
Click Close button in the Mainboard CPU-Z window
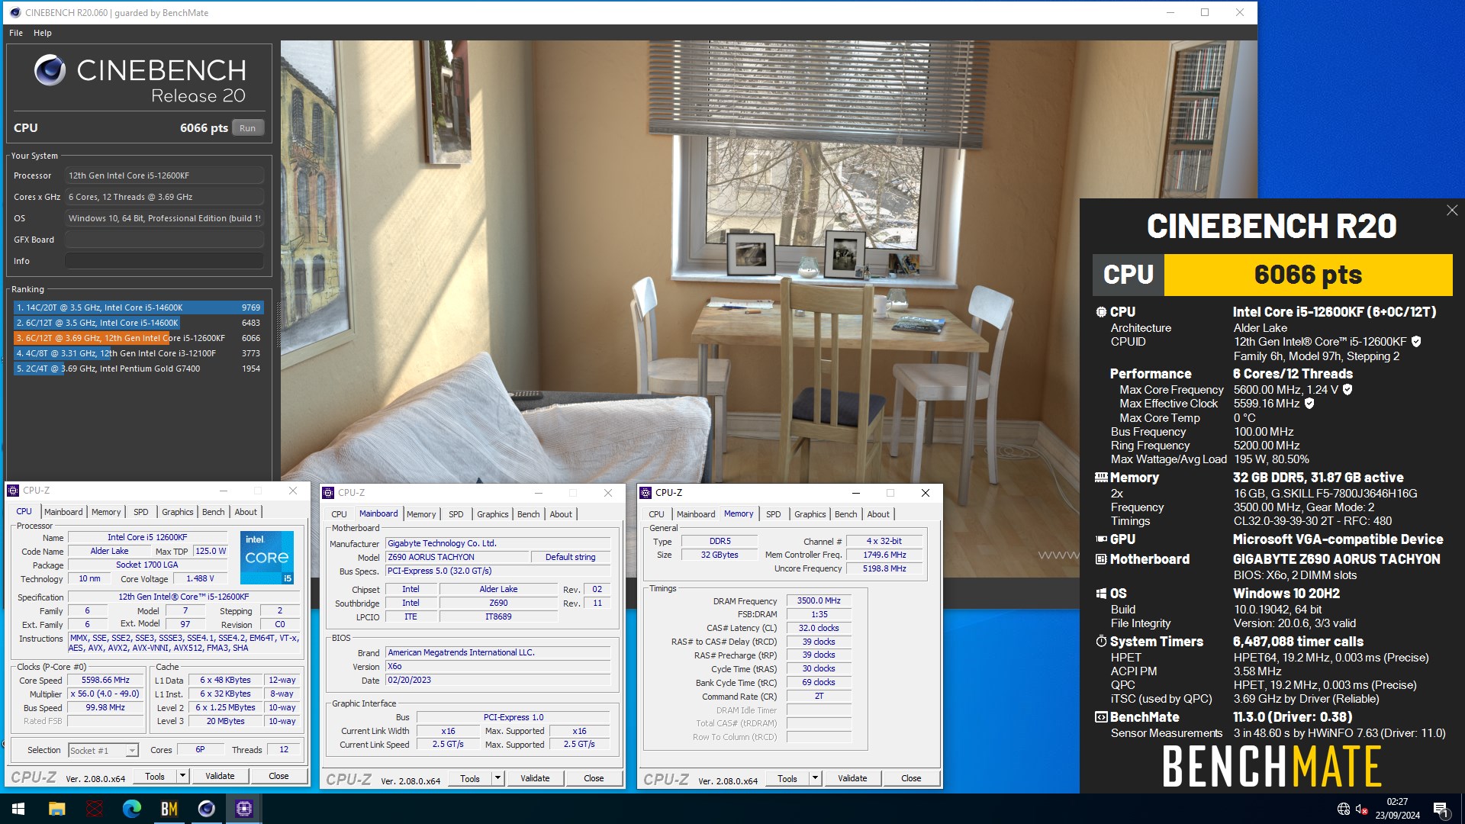tap(594, 779)
